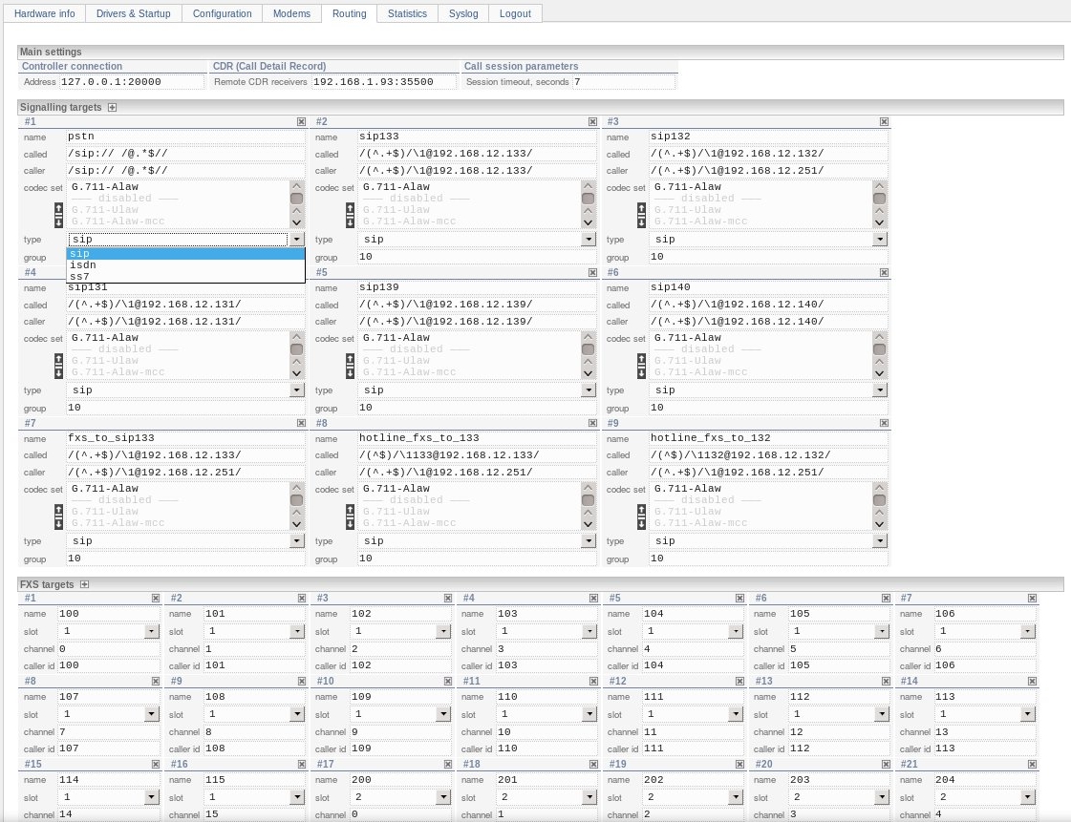Click channel field of FXS target 111
The image size is (1071, 822).
pos(693,732)
